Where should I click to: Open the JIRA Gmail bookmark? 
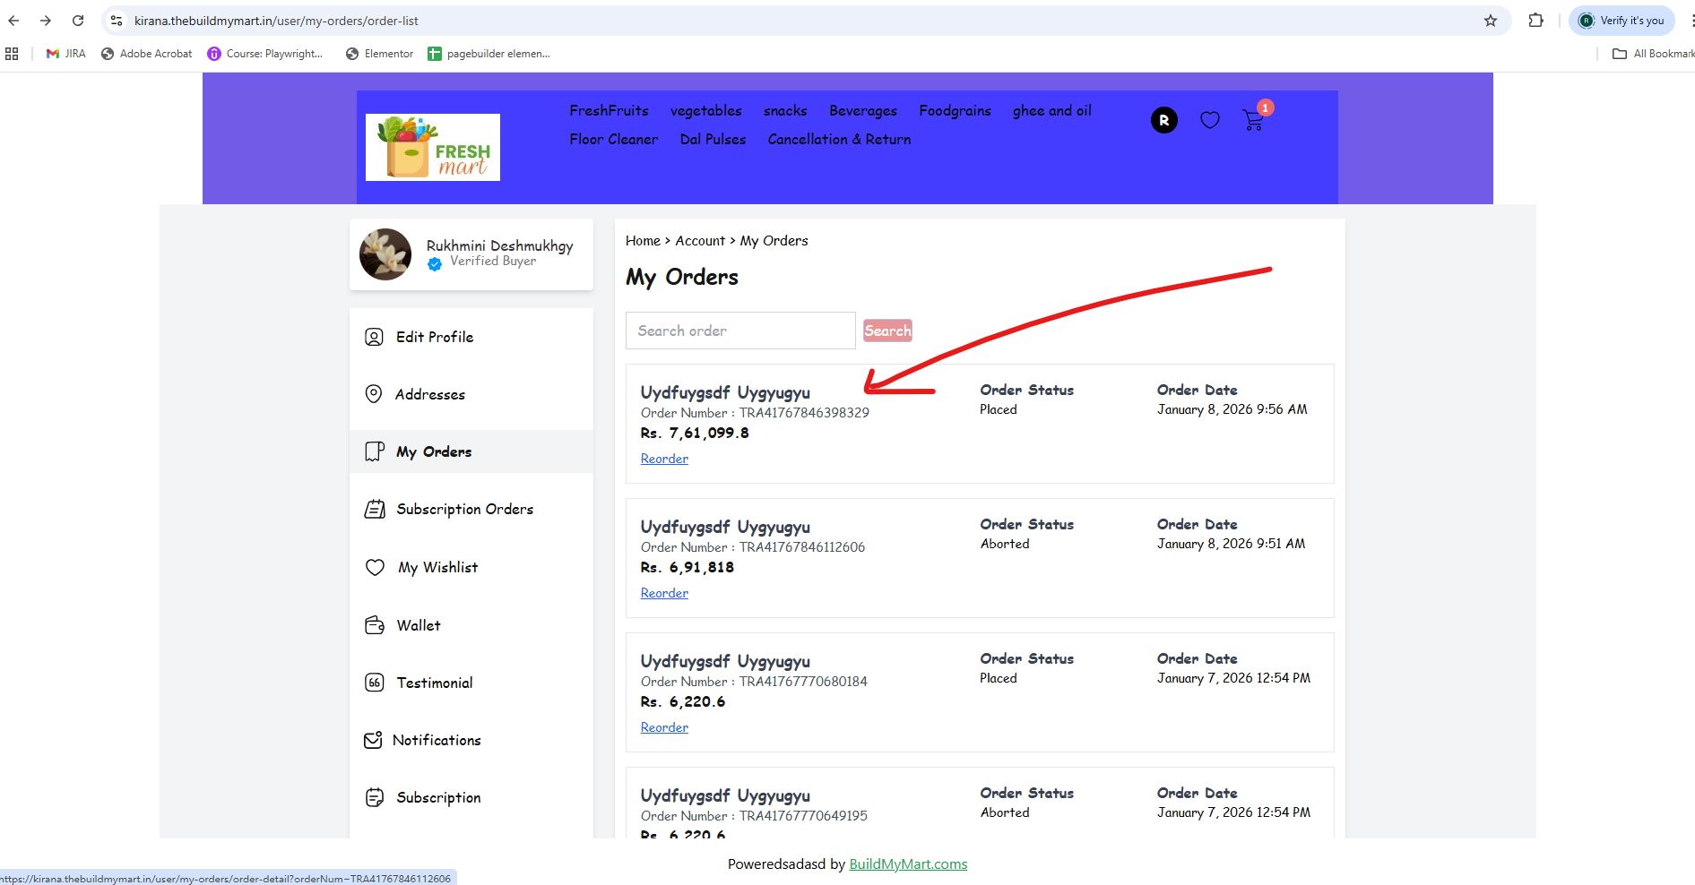click(x=65, y=54)
